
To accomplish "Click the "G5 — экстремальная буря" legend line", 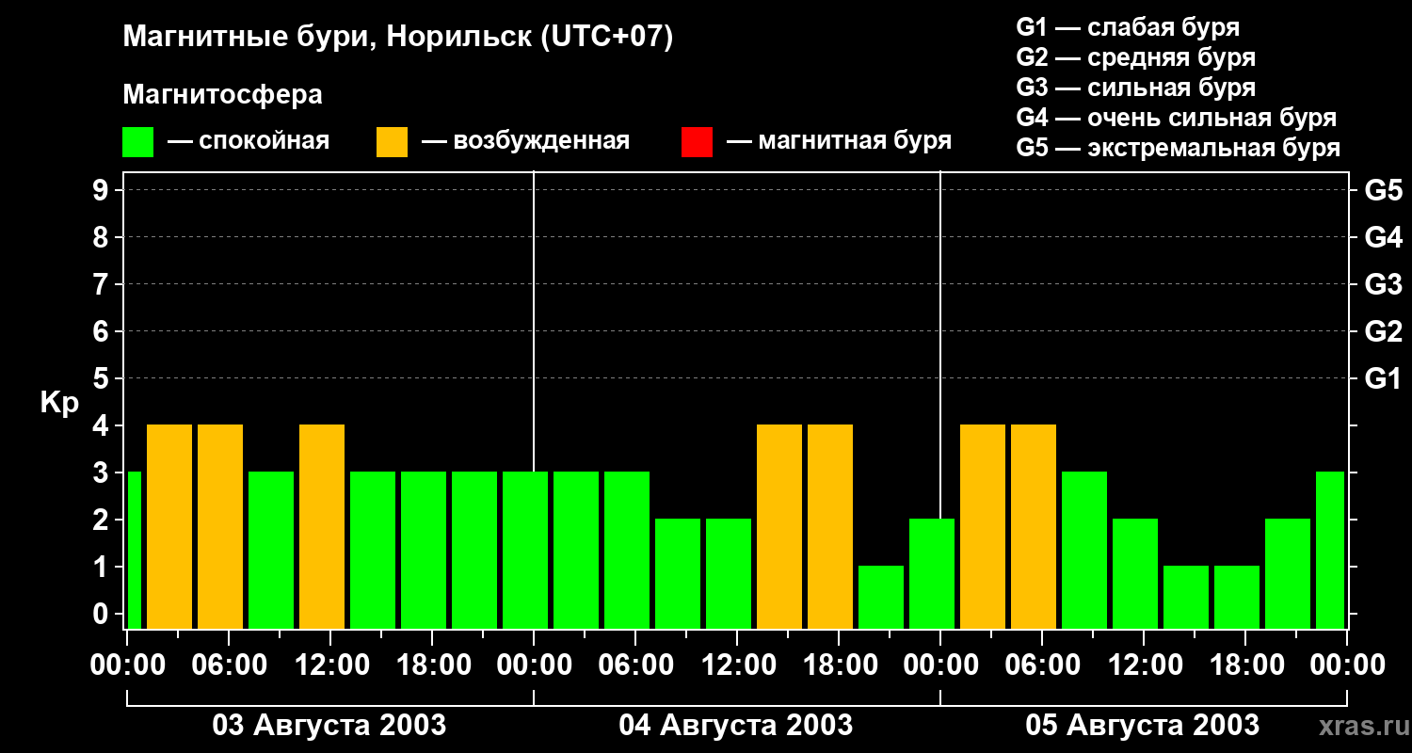I will click(x=1179, y=148).
